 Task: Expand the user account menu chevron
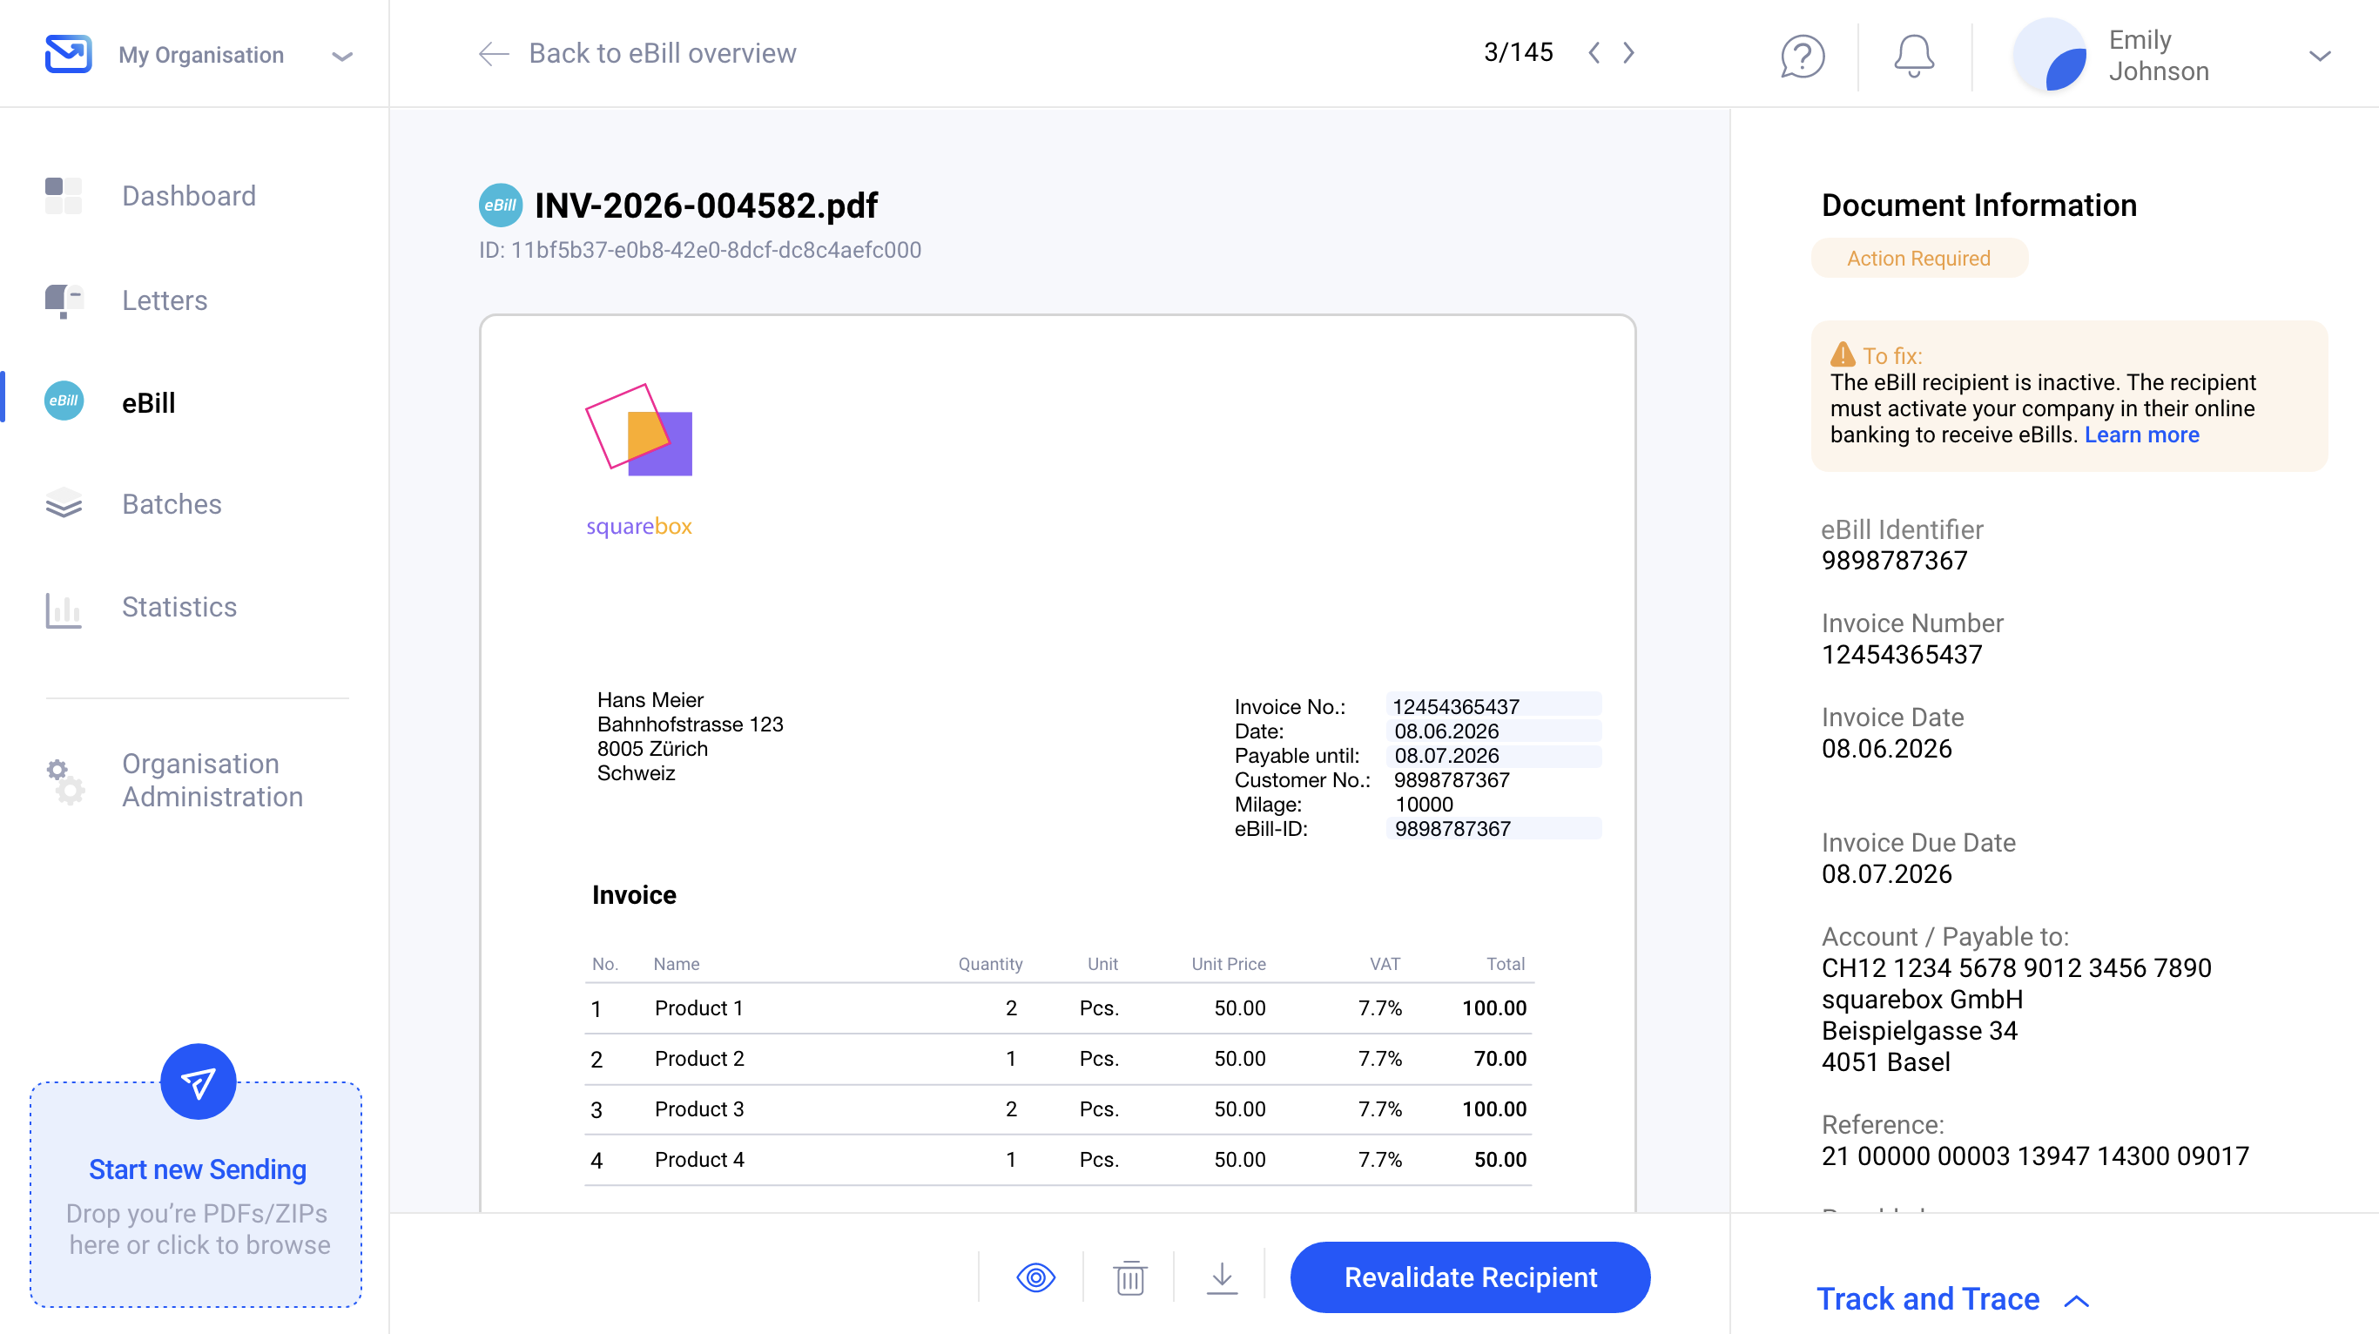click(x=2320, y=57)
